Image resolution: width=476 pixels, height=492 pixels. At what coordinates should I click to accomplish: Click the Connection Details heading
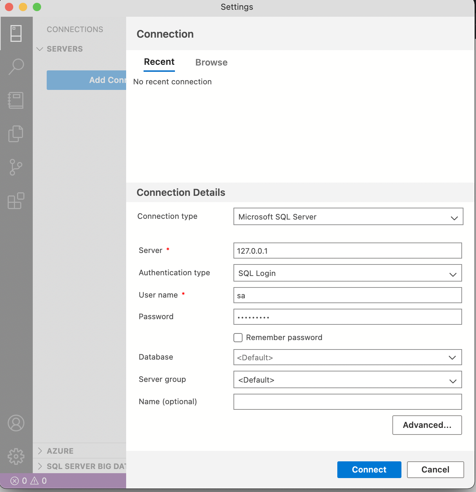181,192
